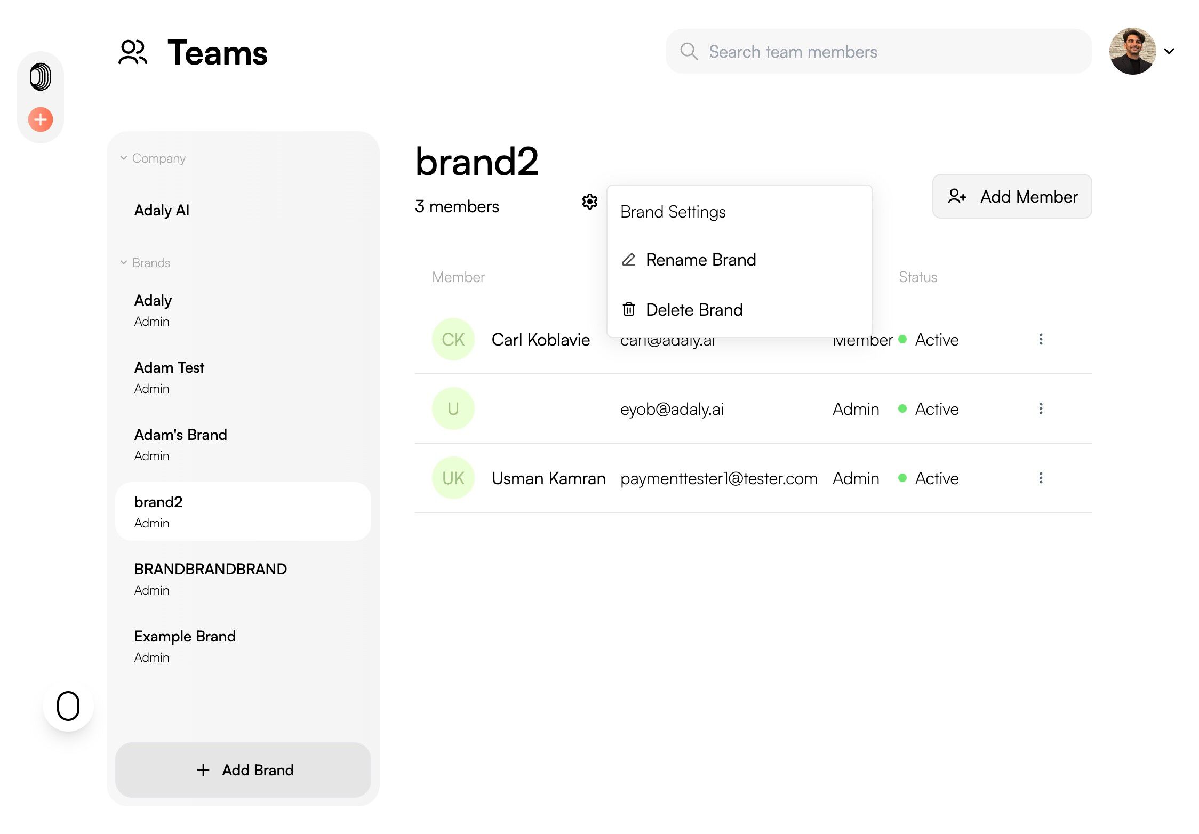Open the profile dropdown arrow

1169,51
